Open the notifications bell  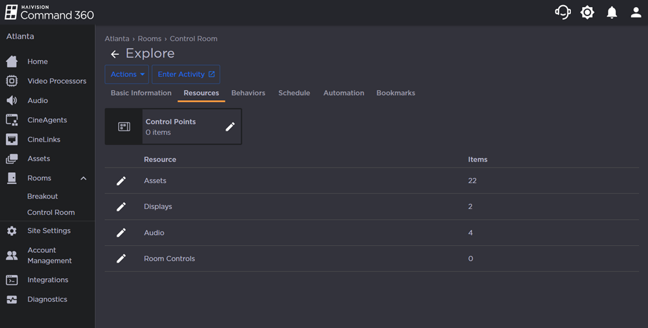tap(612, 12)
